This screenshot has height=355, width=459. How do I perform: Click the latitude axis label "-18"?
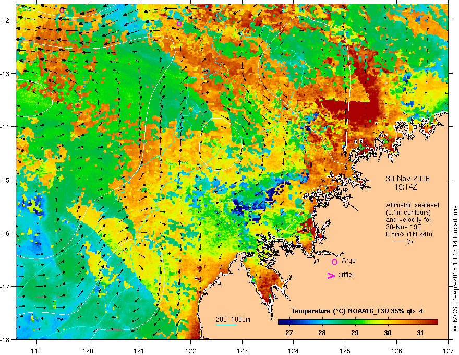(6, 340)
